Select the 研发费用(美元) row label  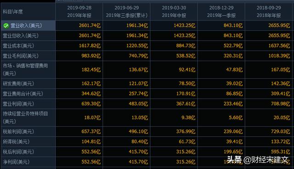[x=18, y=83]
